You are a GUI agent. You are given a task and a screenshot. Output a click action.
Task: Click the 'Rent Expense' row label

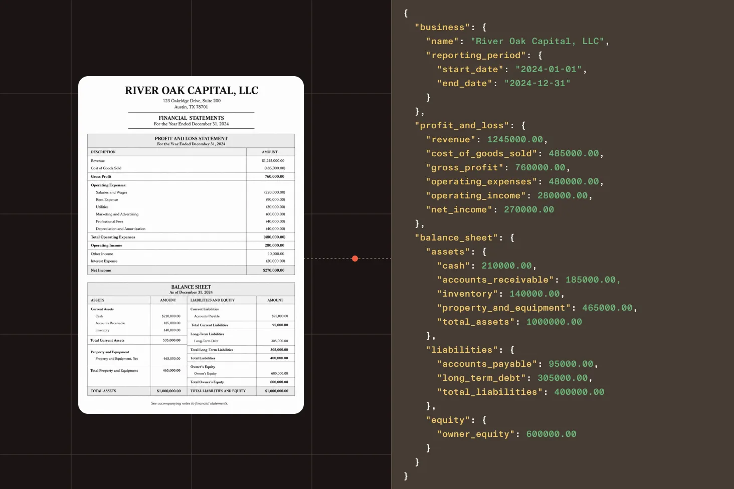click(107, 199)
